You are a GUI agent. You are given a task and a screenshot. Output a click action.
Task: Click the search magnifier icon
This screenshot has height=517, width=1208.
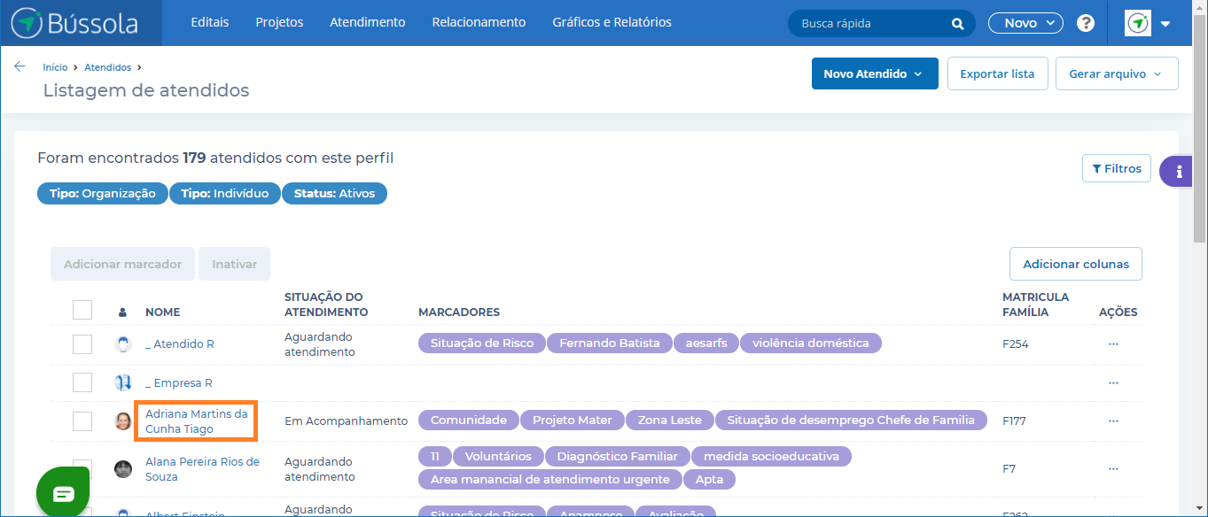[x=957, y=24]
